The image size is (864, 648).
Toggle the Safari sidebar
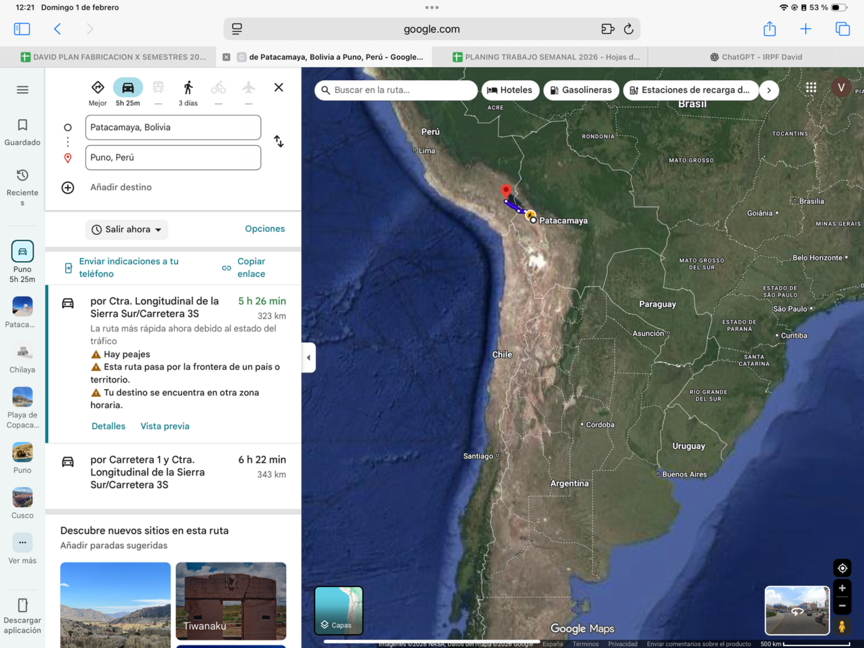[22, 29]
